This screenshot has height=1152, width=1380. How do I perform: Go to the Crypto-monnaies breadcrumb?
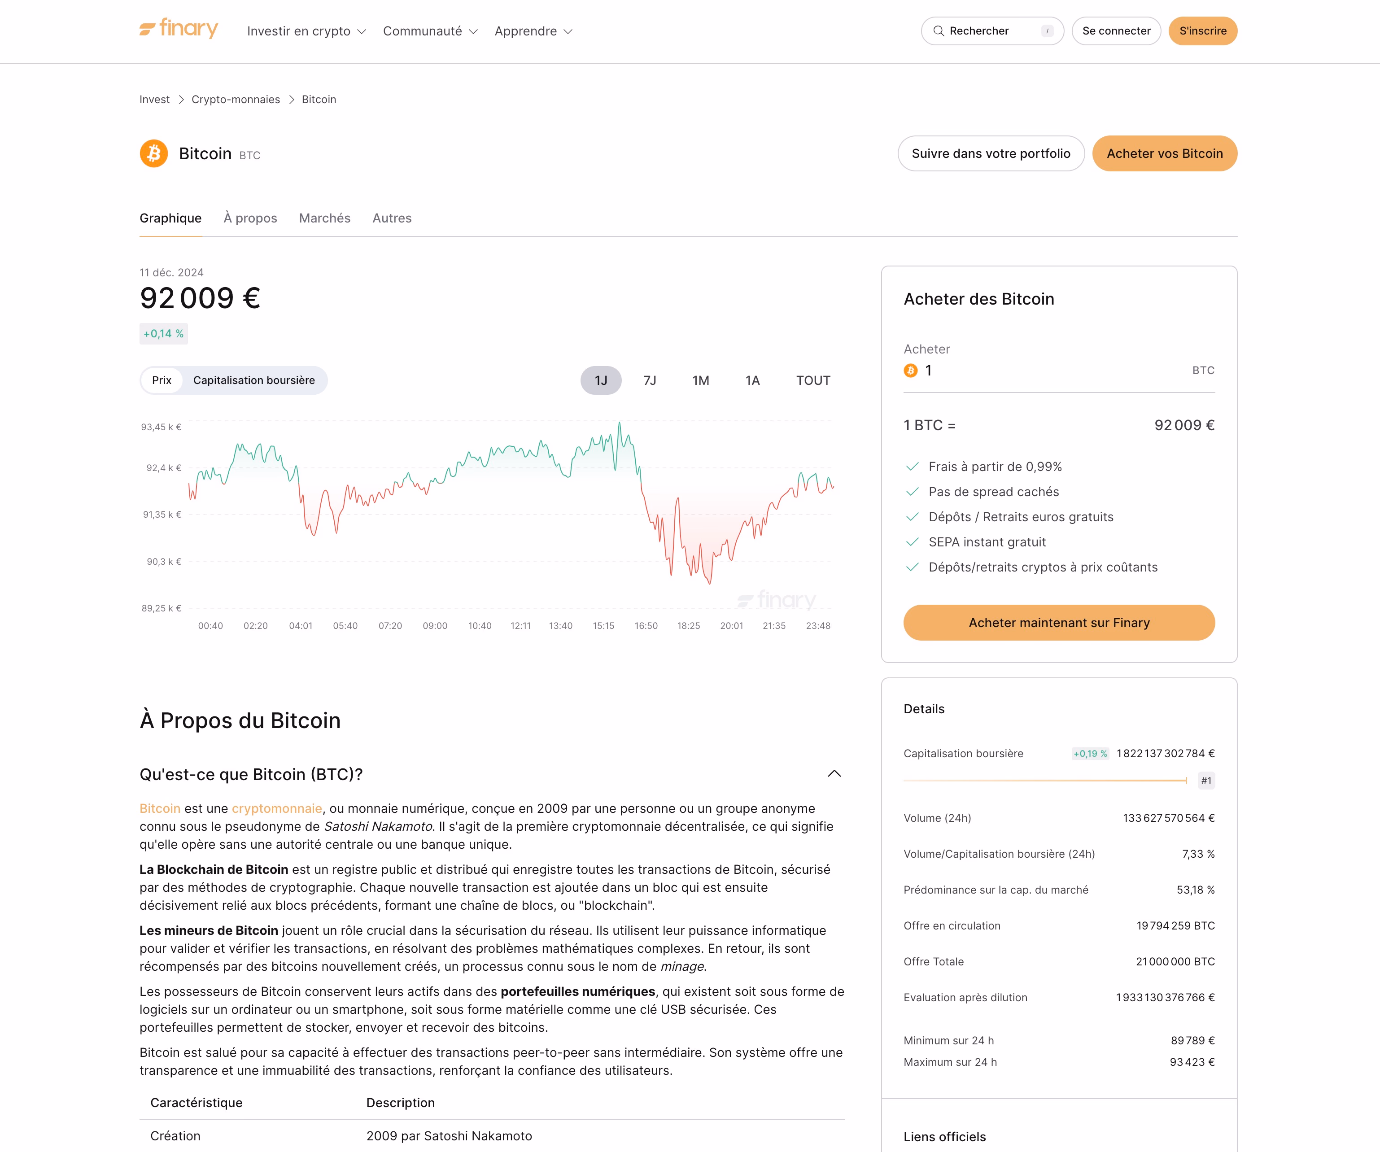(x=235, y=99)
